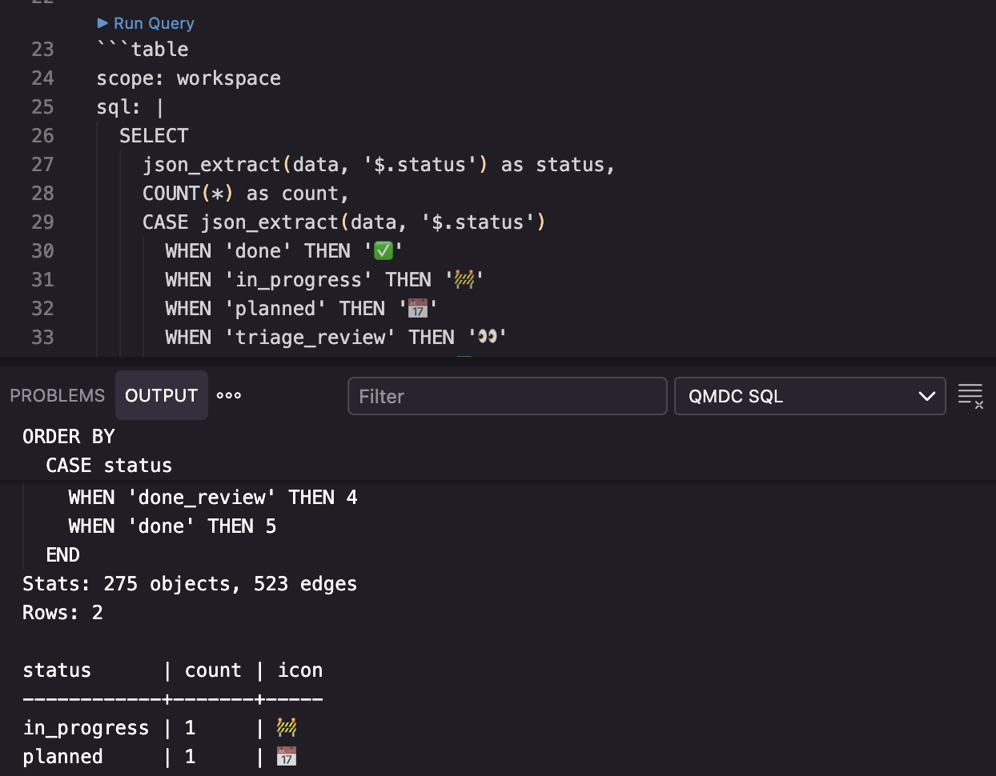
Task: Open the more panels ellipsis menu
Action: (229, 396)
